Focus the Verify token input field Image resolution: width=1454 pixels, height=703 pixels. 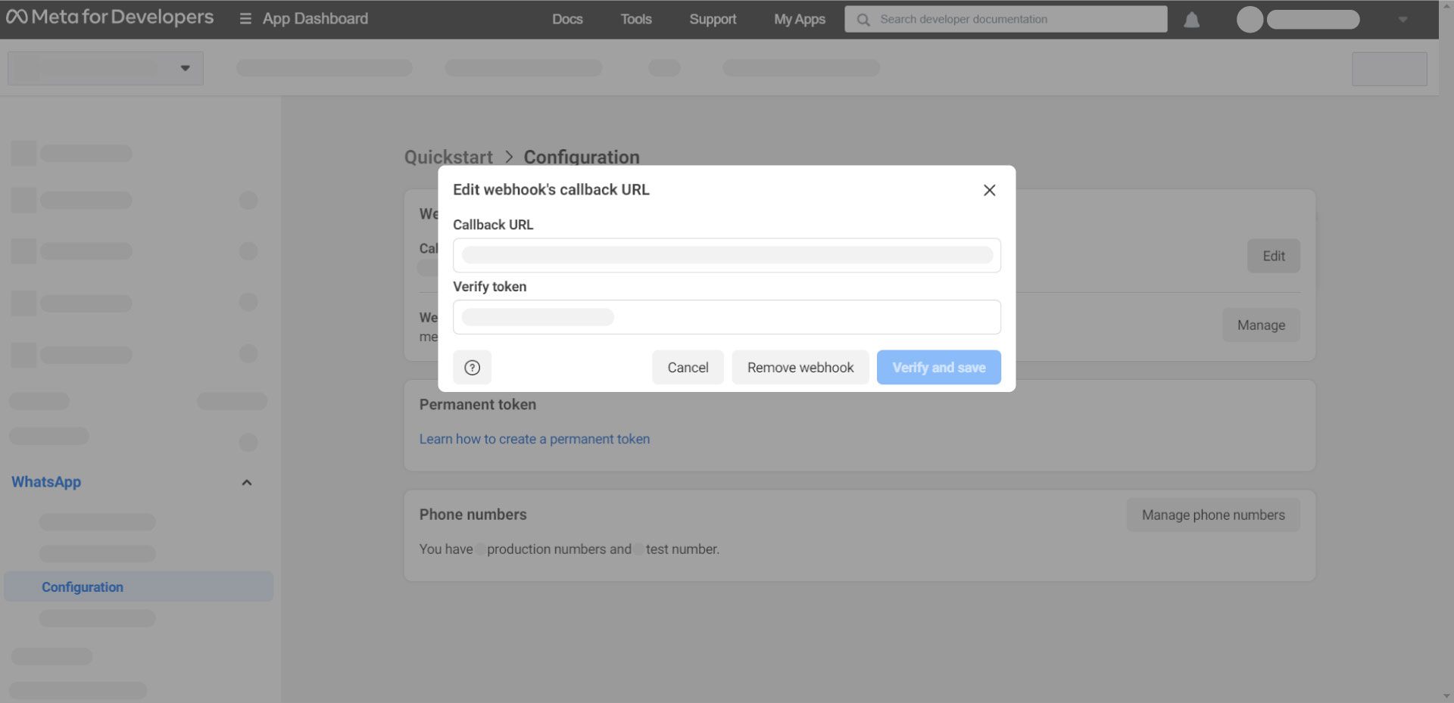tap(727, 317)
